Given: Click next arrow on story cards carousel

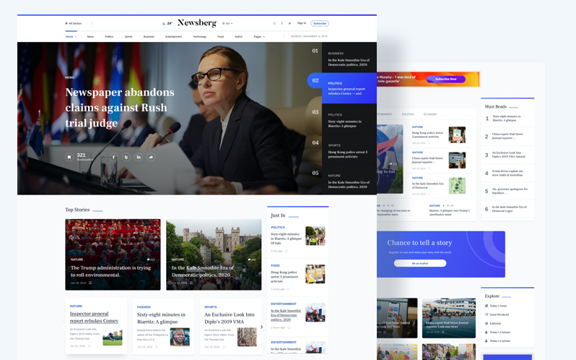Looking at the screenshot, I should (x=261, y=327).
